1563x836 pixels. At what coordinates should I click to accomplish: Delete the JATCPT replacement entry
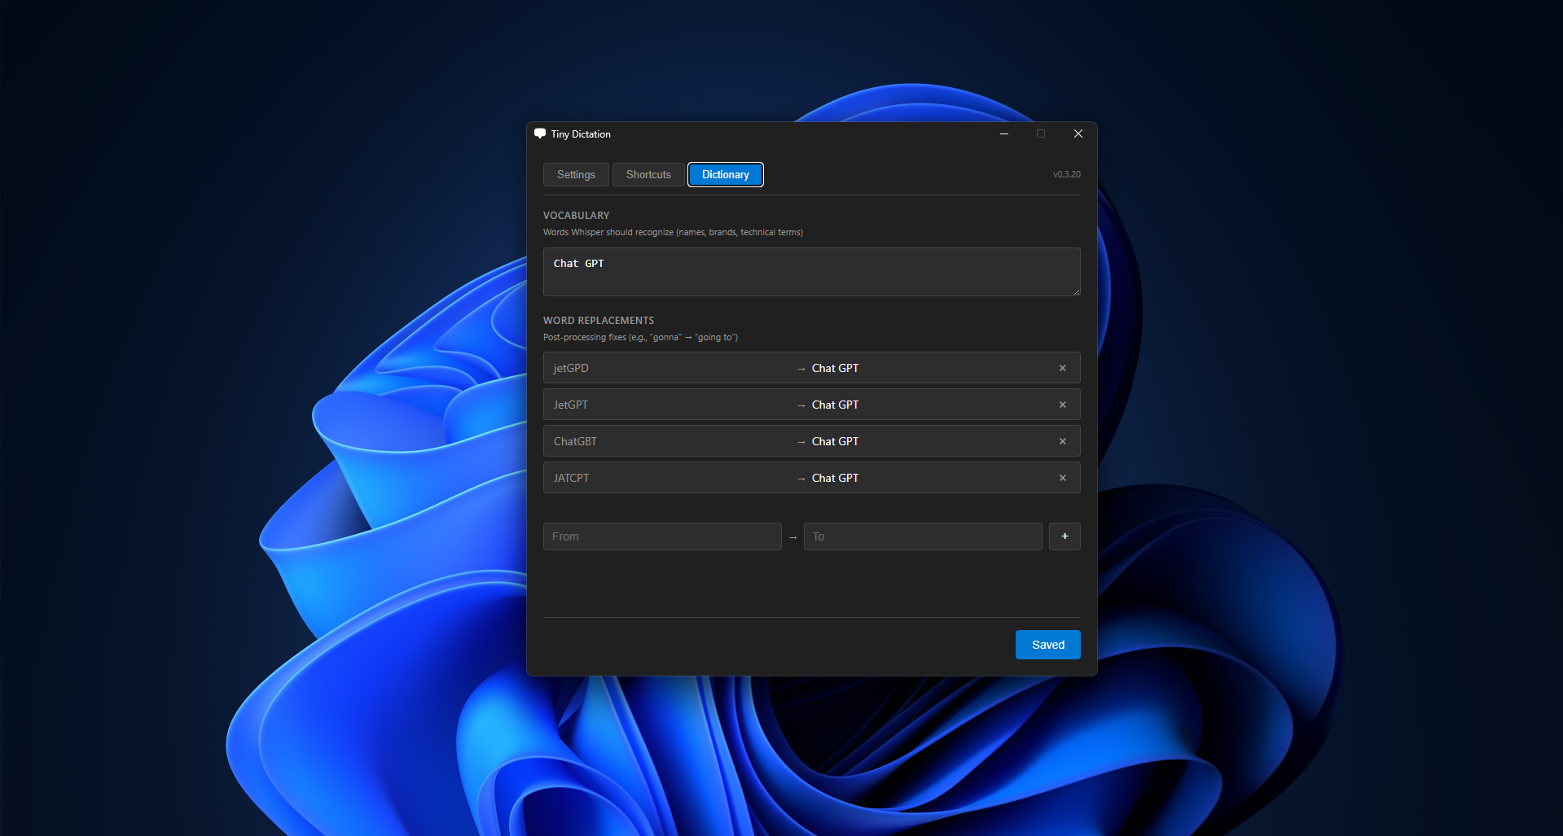1062,478
